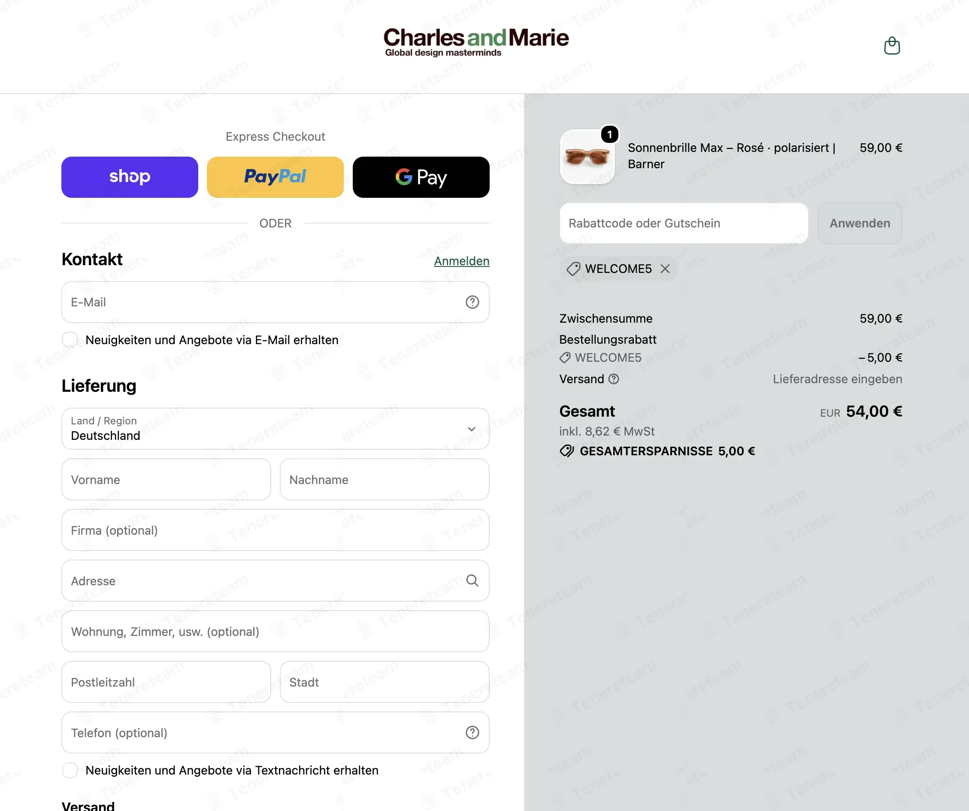Click the Zwischensumme 59,00 € value

pyautogui.click(x=881, y=319)
